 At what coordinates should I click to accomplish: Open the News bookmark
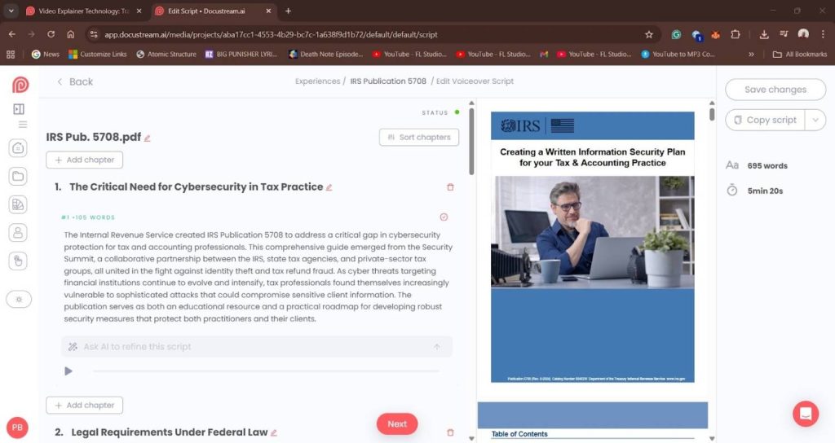tap(46, 55)
